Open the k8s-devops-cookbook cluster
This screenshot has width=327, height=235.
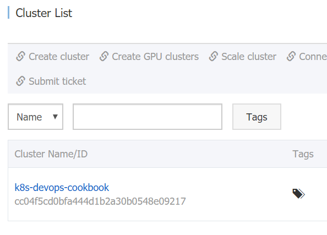[62, 188]
